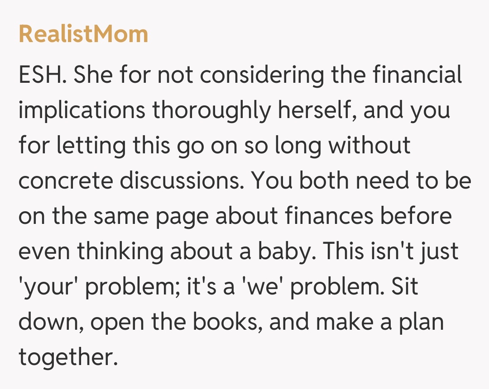Click the quoted word 'we' in the comment
The height and width of the screenshot is (389, 489).
click(x=260, y=287)
